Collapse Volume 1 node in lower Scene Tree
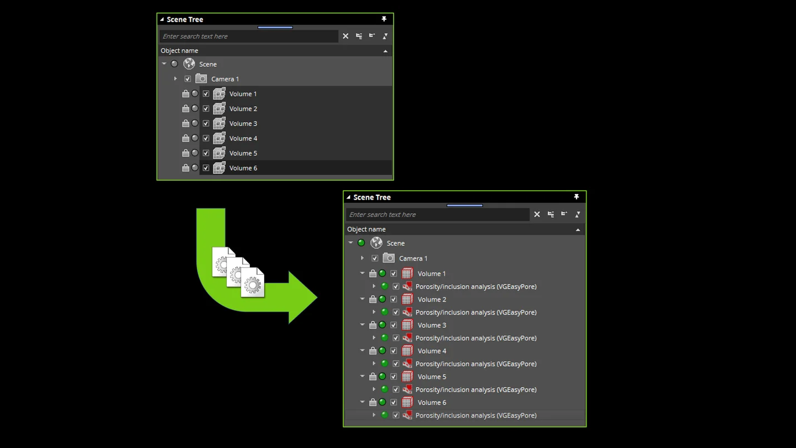Screen dimensions: 796x448 pos(363,273)
